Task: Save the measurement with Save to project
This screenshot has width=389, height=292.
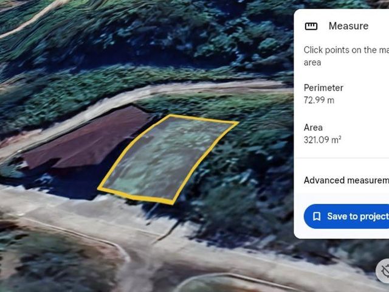Action: pyautogui.click(x=346, y=217)
